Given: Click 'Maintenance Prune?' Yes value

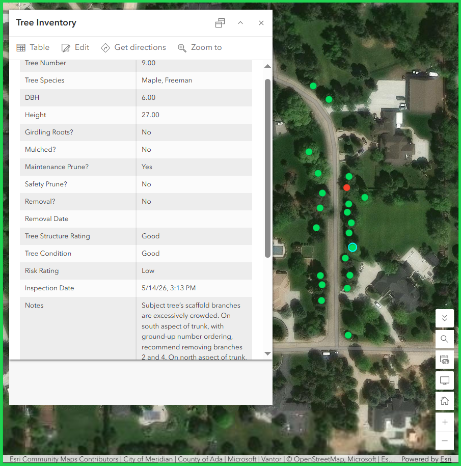Looking at the screenshot, I should (x=147, y=167).
